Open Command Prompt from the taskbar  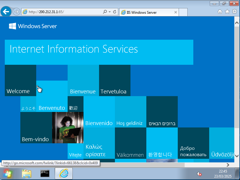coord(45,173)
